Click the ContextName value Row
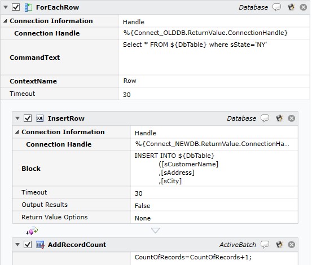This screenshot has width=312, height=265. (130, 81)
